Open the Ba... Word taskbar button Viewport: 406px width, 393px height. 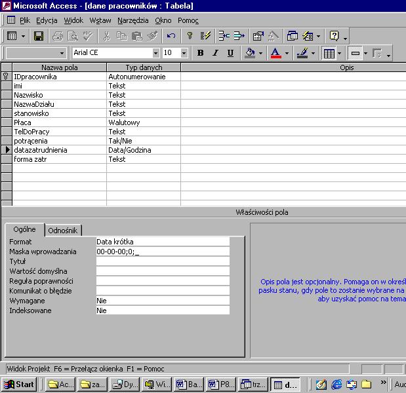(x=189, y=384)
